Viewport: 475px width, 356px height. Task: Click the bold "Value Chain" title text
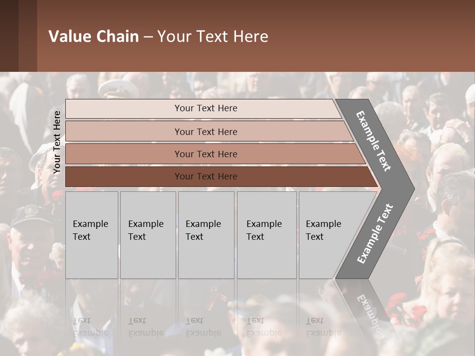[x=94, y=37]
